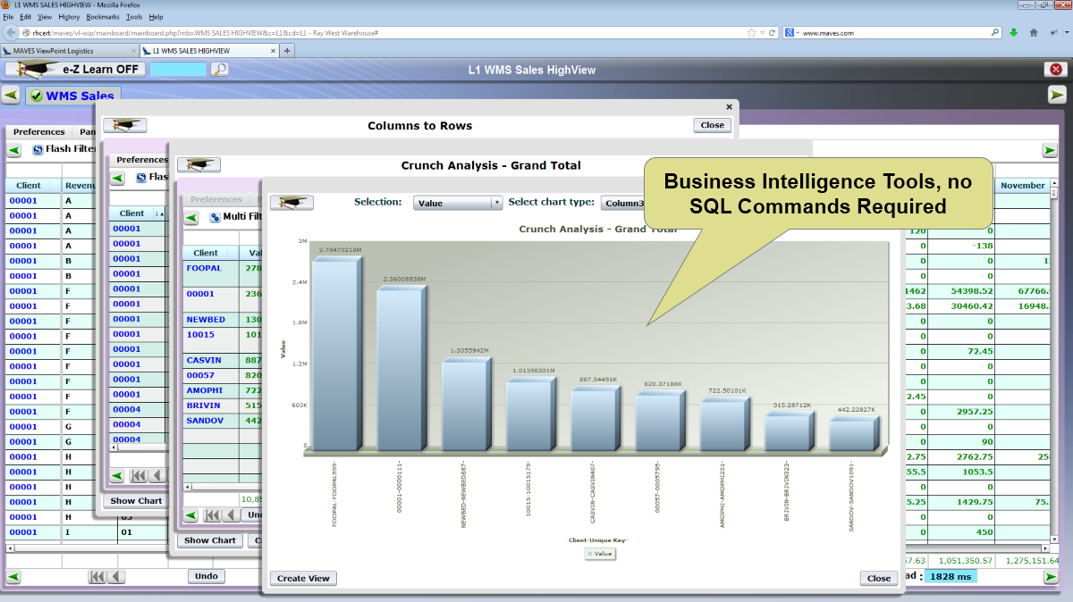This screenshot has width=1073, height=602.
Task: Click green right arrow above the November column
Action: pos(1050,150)
